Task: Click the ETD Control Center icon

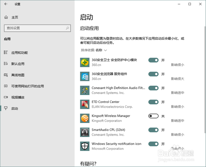Action: [x=85, y=104]
